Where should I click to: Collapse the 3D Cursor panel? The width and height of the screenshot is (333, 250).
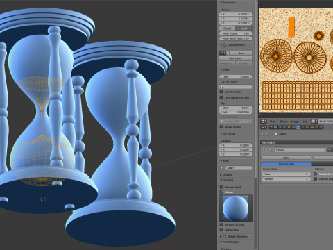[x=221, y=133]
